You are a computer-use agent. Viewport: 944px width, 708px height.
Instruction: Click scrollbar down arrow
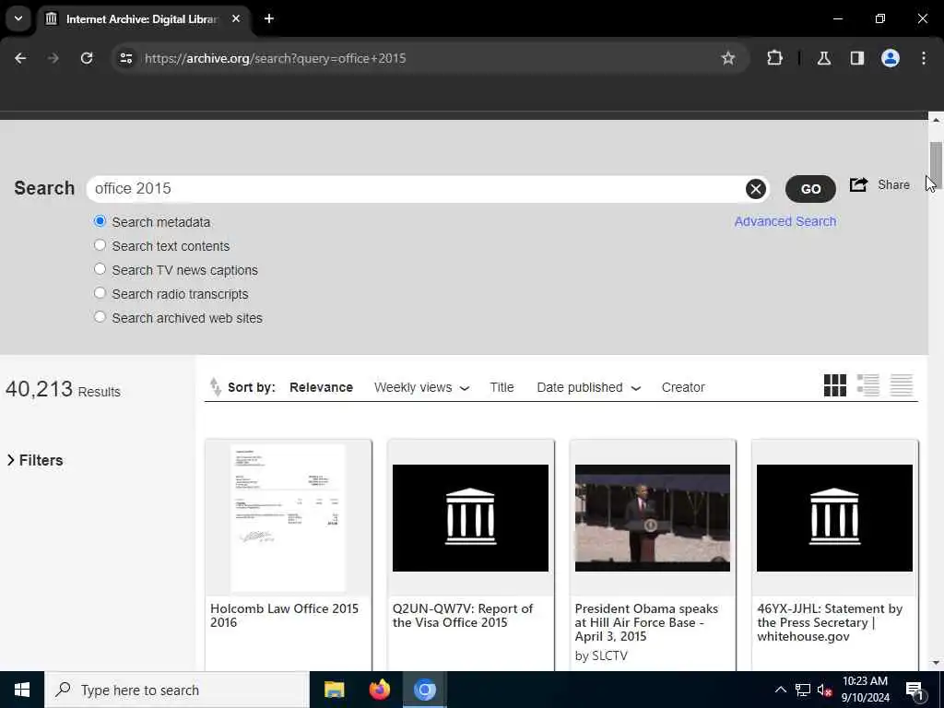point(936,663)
